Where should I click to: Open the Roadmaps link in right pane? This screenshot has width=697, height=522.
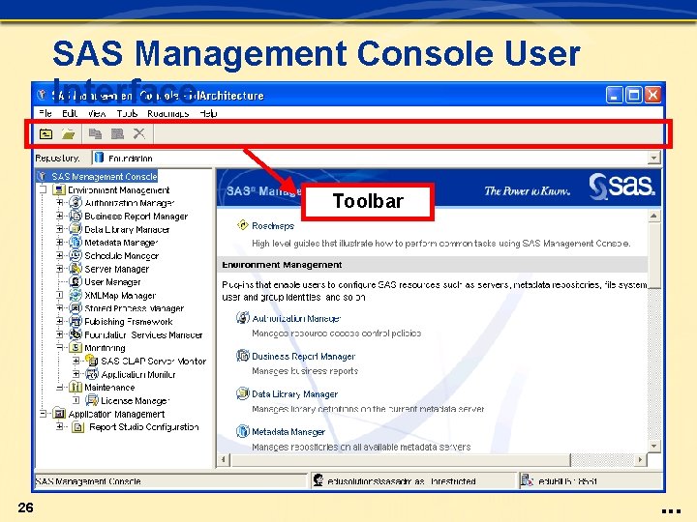pos(273,226)
